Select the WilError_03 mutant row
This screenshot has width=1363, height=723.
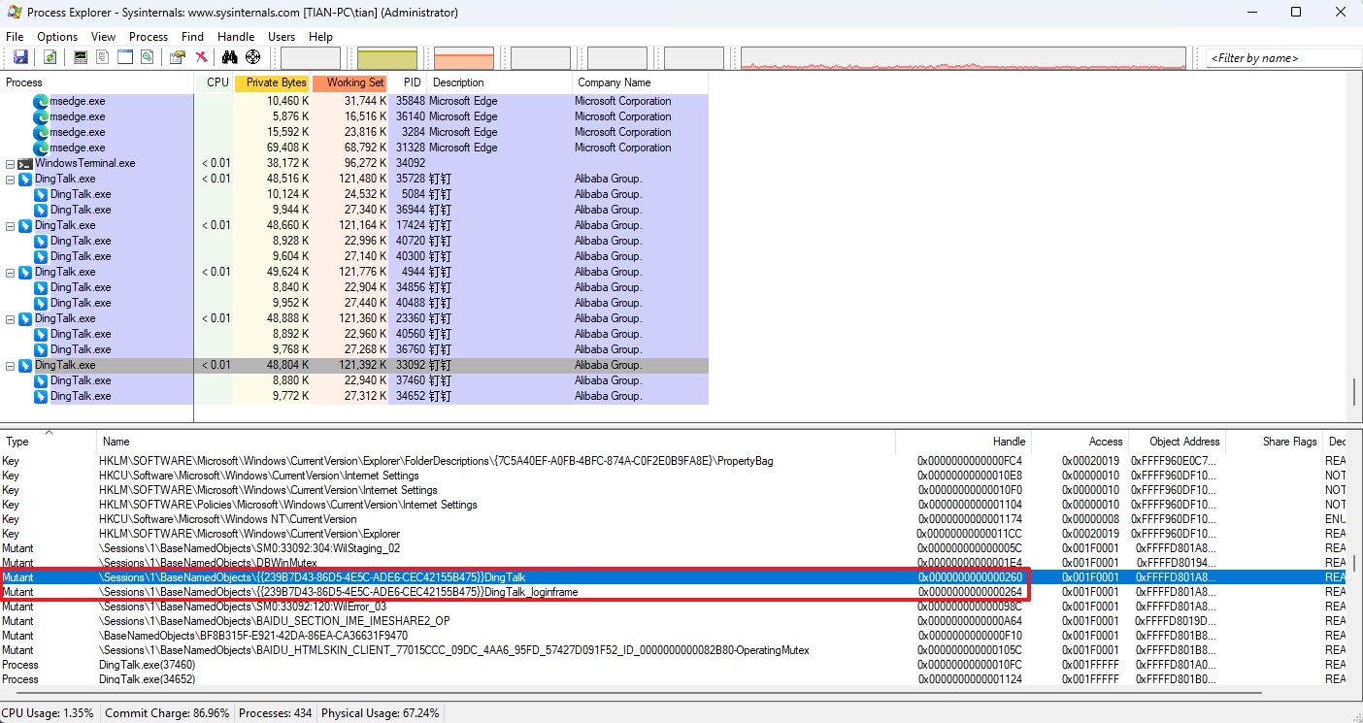pyautogui.click(x=674, y=607)
